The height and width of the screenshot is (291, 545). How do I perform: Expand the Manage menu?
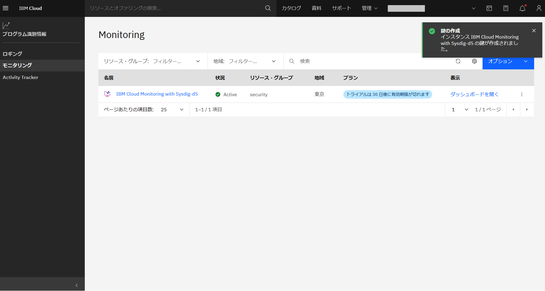(370, 8)
